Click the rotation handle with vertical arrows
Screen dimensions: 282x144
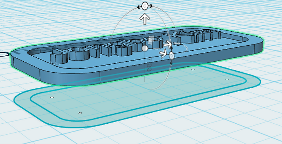172,56
